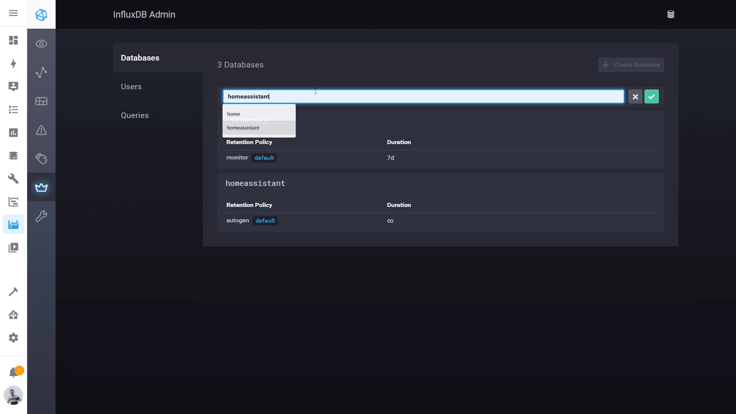Confirm rename with the green checkmark
Image resolution: width=736 pixels, height=414 pixels.
click(x=652, y=96)
